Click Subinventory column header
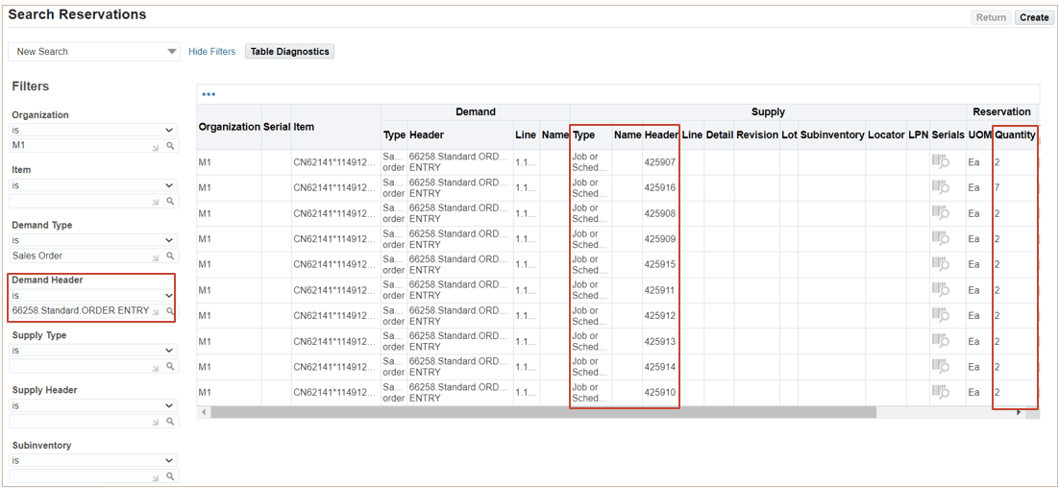The height and width of the screenshot is (488, 1059). tap(832, 135)
